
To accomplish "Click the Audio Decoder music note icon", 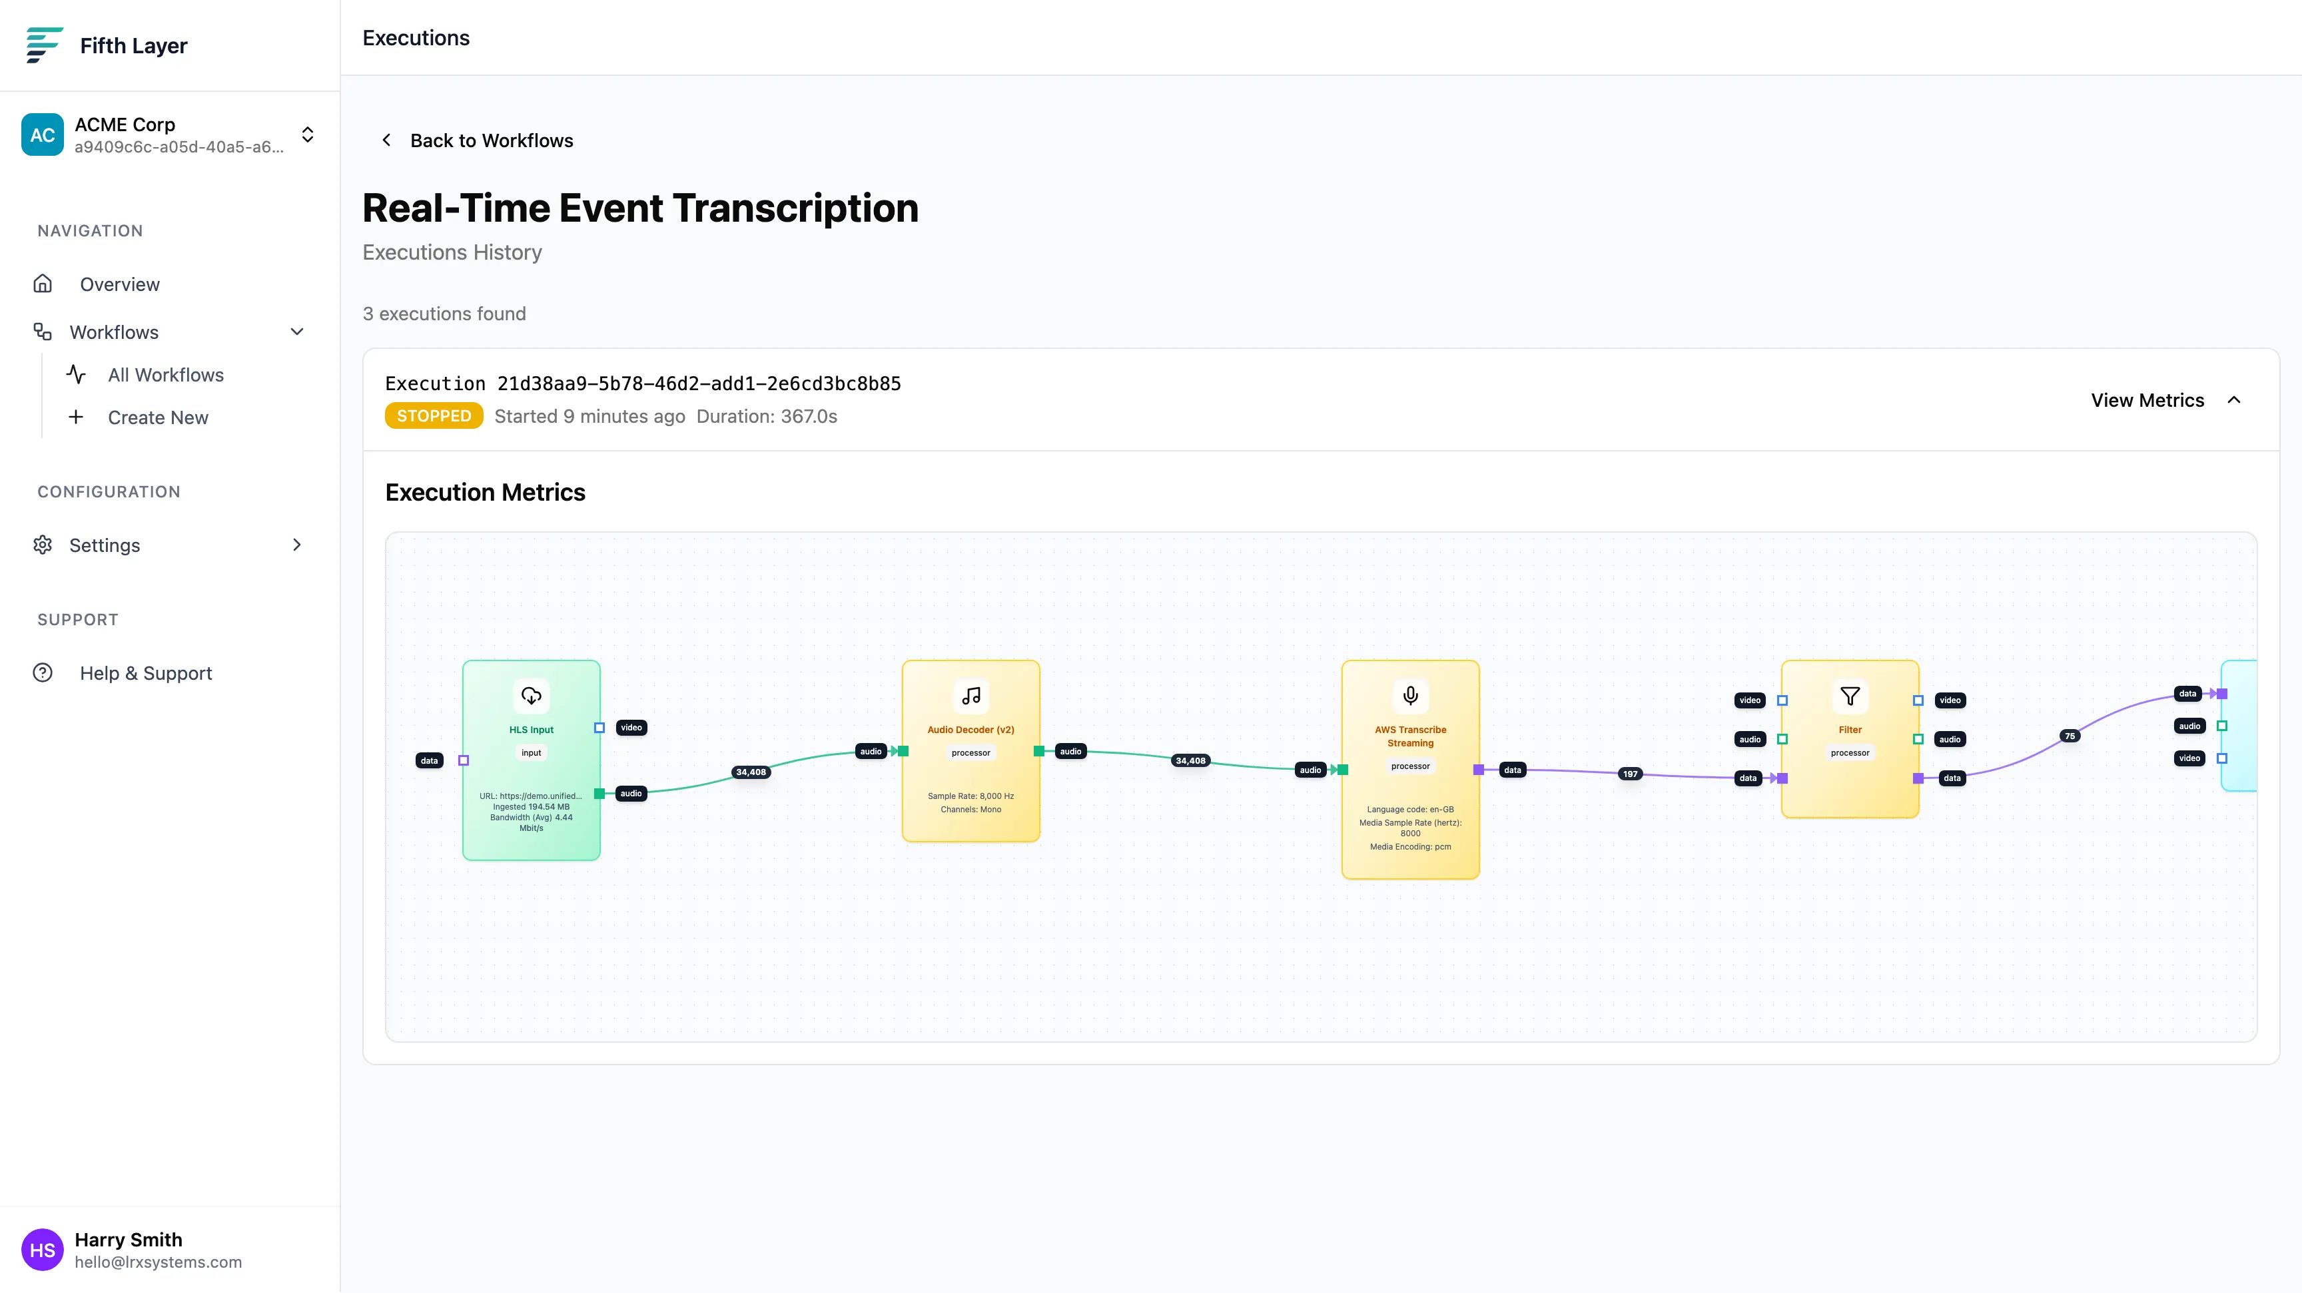I will (x=970, y=696).
